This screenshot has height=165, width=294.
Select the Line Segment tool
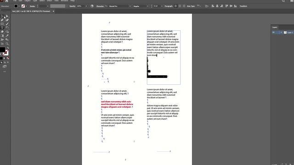7,24
